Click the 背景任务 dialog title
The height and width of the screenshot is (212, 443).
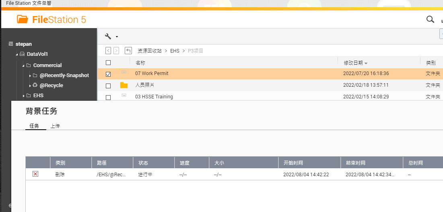41,111
